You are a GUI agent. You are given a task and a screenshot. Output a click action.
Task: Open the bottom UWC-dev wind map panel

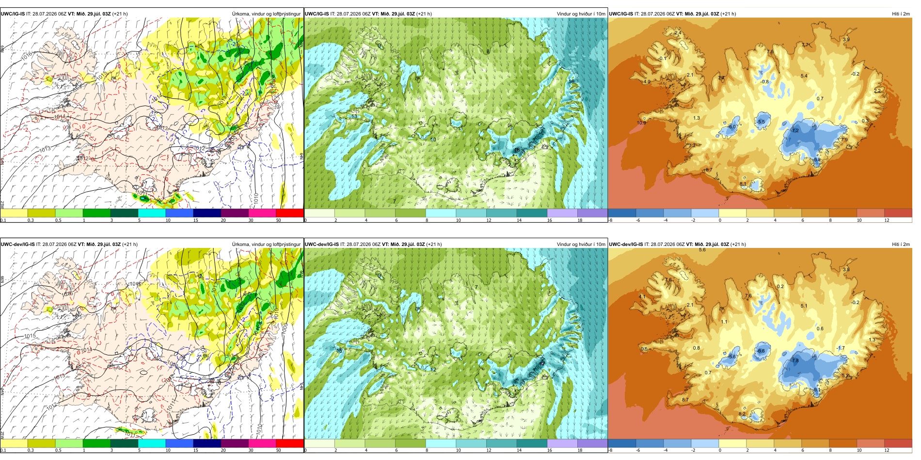456,343
